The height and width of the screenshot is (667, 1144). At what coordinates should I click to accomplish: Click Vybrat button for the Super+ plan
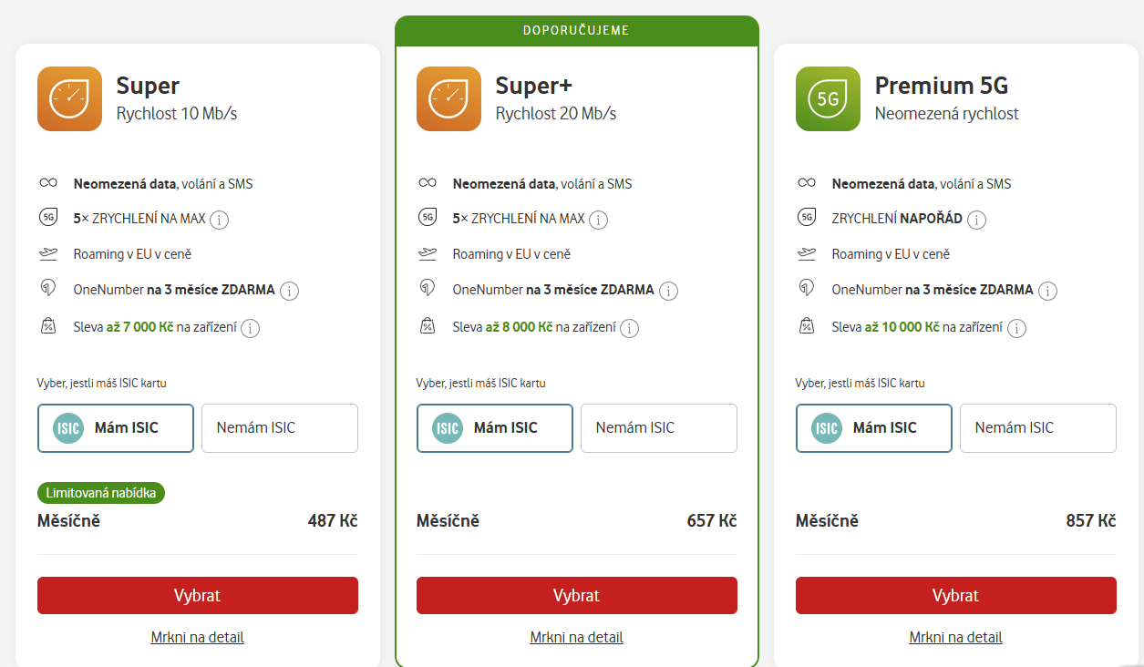click(577, 595)
